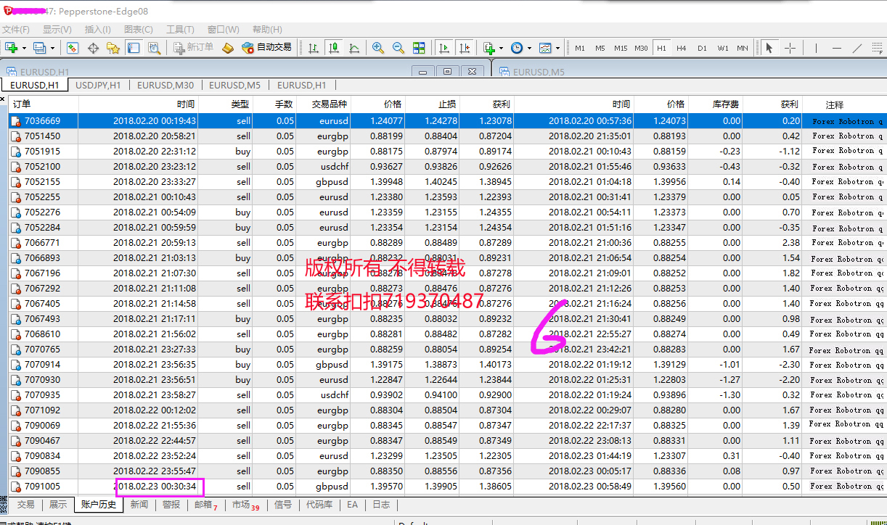The height and width of the screenshot is (525, 887).
Task: Select the crosshair cursor tool
Action: [790, 48]
